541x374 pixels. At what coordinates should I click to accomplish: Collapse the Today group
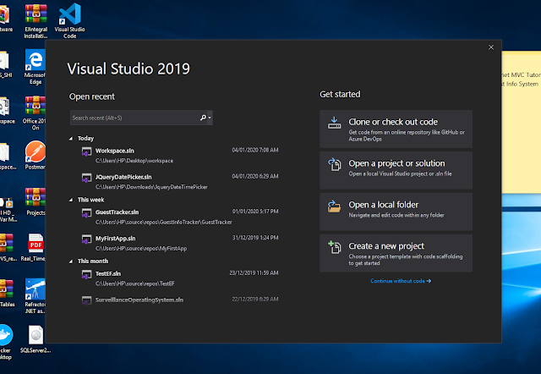click(x=72, y=138)
